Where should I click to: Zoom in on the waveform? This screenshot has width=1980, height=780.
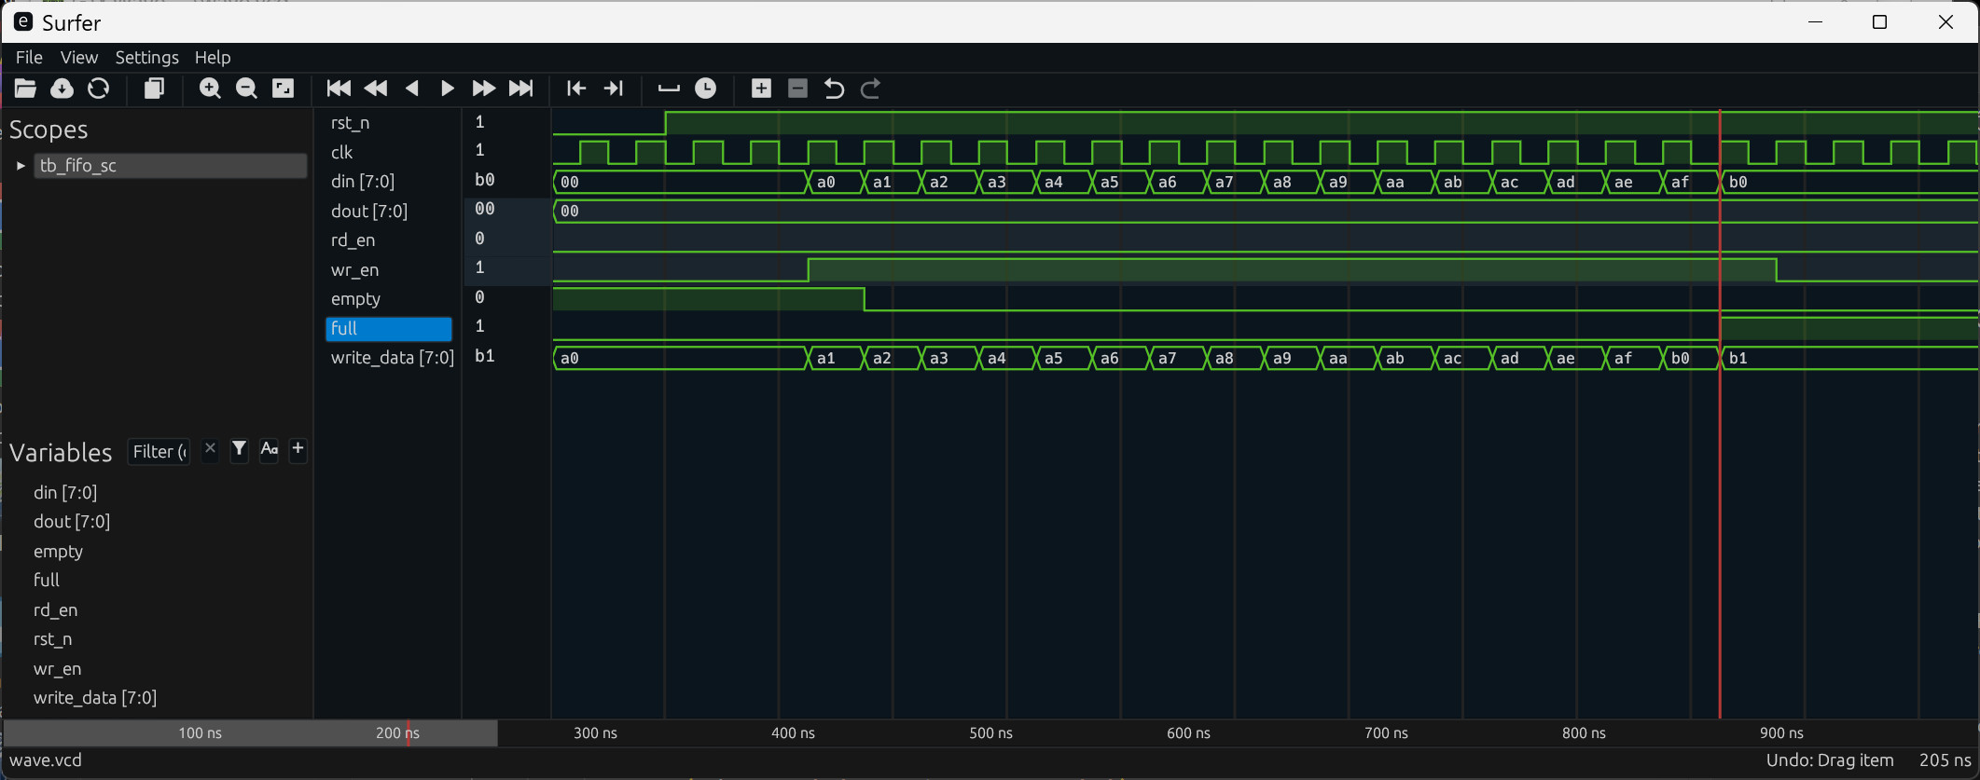(210, 89)
